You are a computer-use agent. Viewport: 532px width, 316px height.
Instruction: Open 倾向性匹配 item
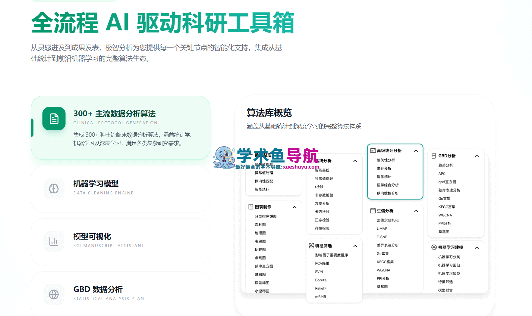click(264, 181)
